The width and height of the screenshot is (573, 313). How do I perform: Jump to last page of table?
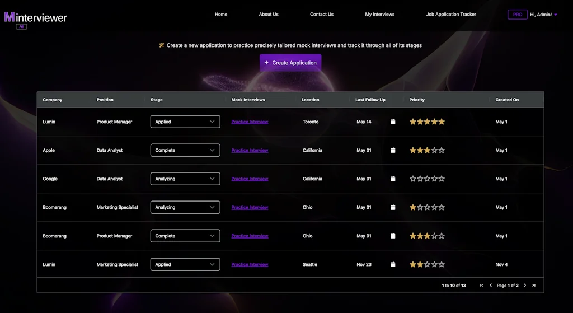(533, 285)
